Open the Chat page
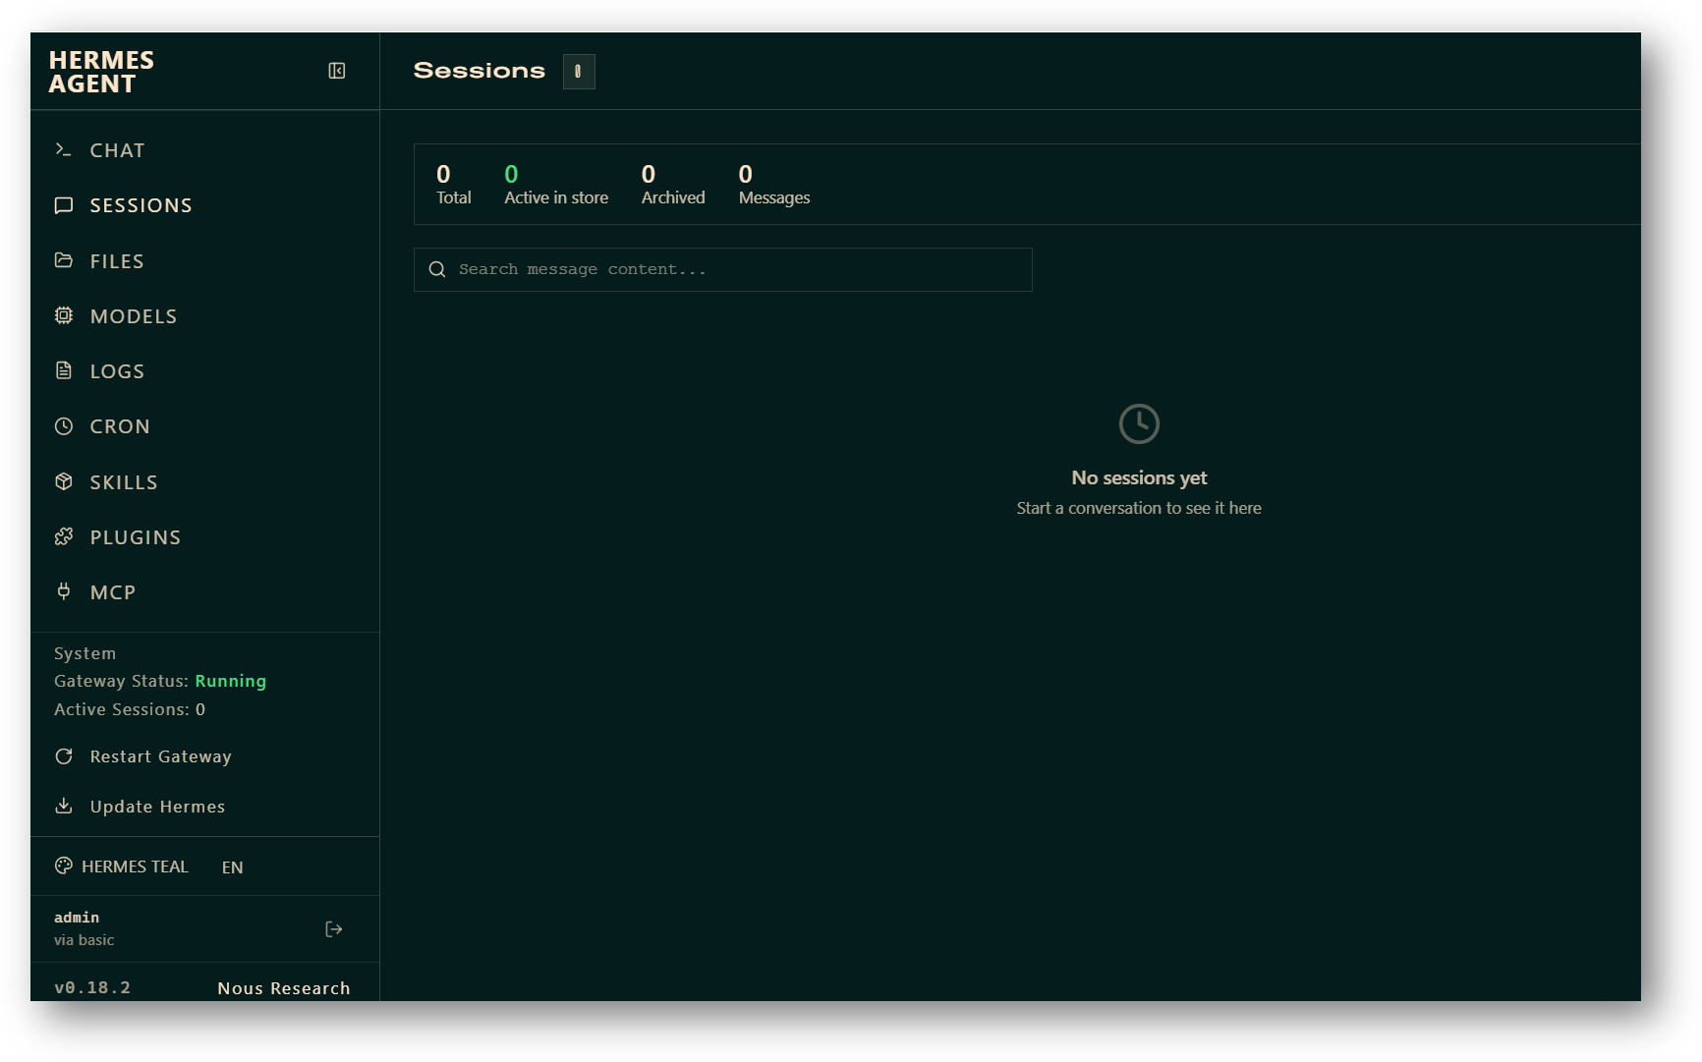Image resolution: width=1702 pixels, height=1062 pixels. [204, 150]
